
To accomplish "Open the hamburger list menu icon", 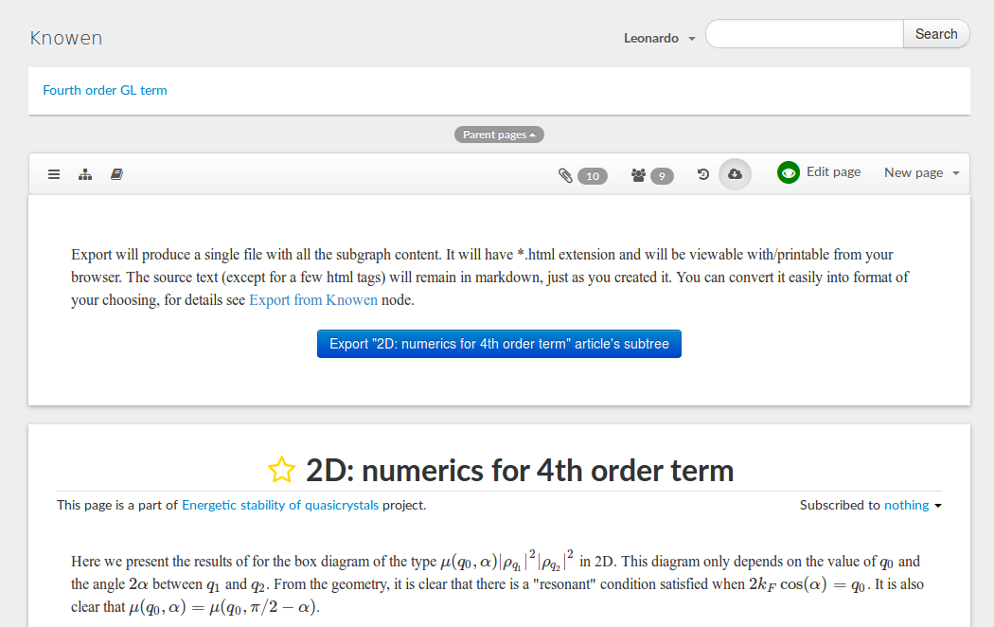I will (x=54, y=174).
